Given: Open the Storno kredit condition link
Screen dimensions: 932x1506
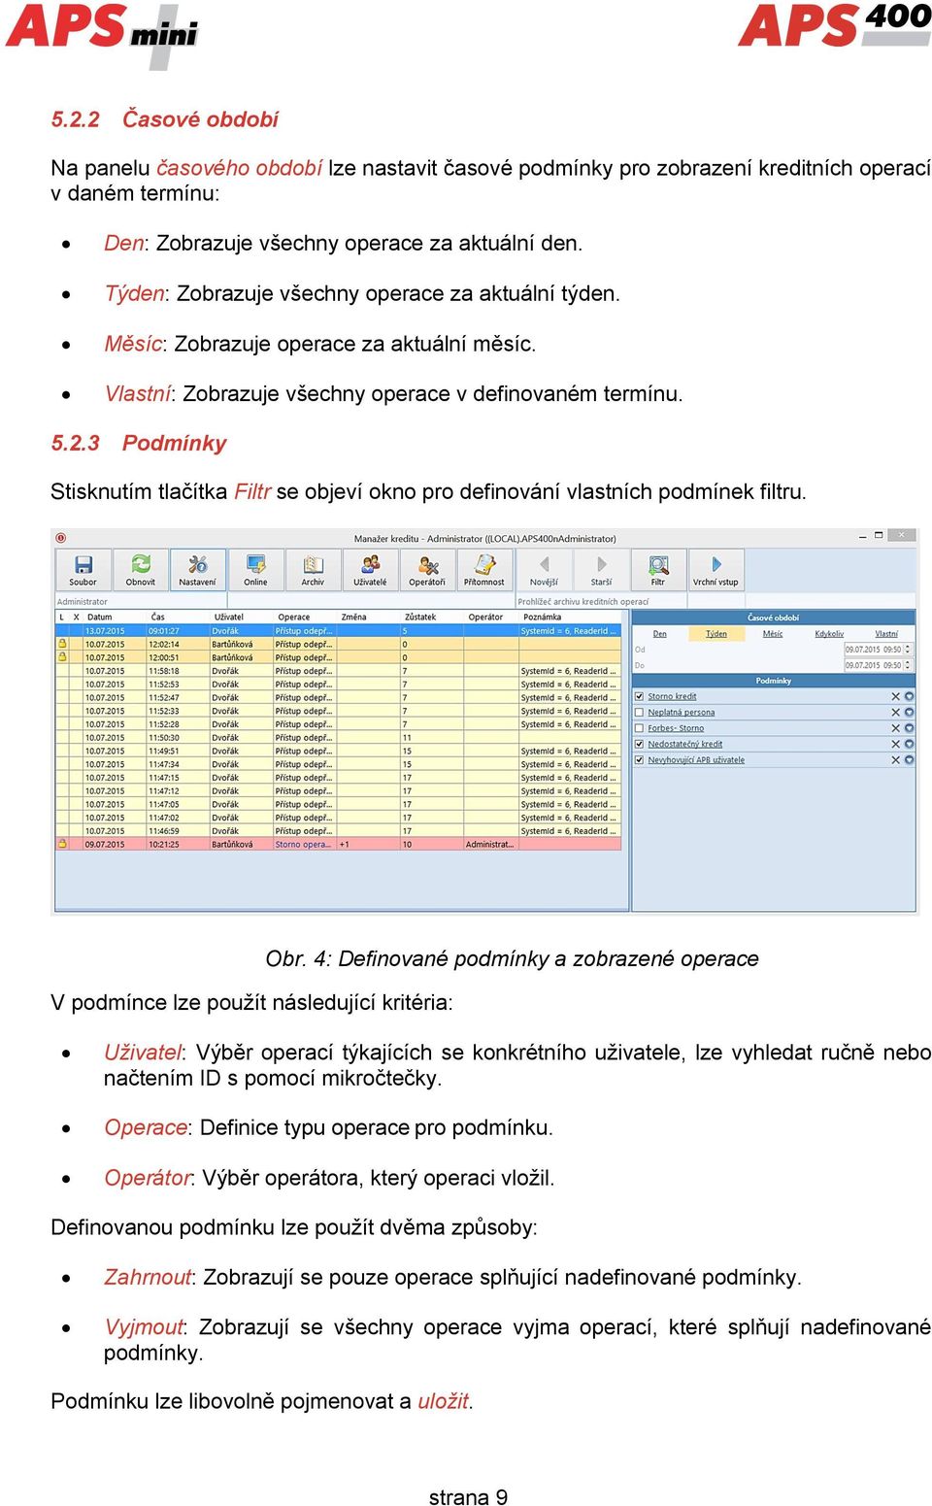Looking at the screenshot, I should pyautogui.click(x=672, y=696).
